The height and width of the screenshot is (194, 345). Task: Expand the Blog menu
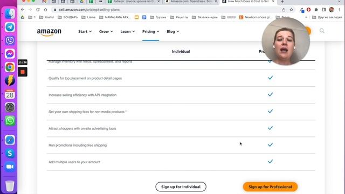(172, 31)
